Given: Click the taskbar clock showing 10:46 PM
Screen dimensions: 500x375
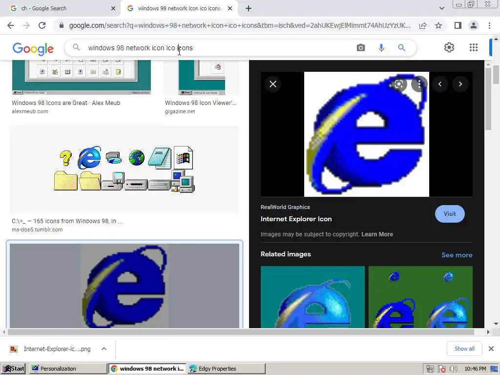Looking at the screenshot, I should [x=475, y=369].
